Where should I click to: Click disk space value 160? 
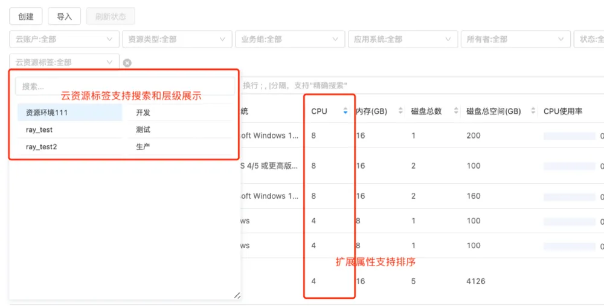[474, 196]
